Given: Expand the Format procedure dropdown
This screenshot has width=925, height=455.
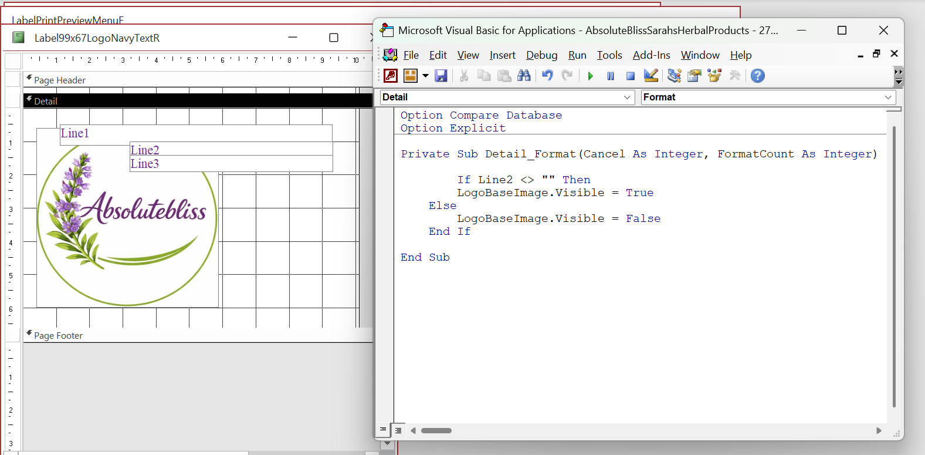Looking at the screenshot, I should tap(888, 97).
